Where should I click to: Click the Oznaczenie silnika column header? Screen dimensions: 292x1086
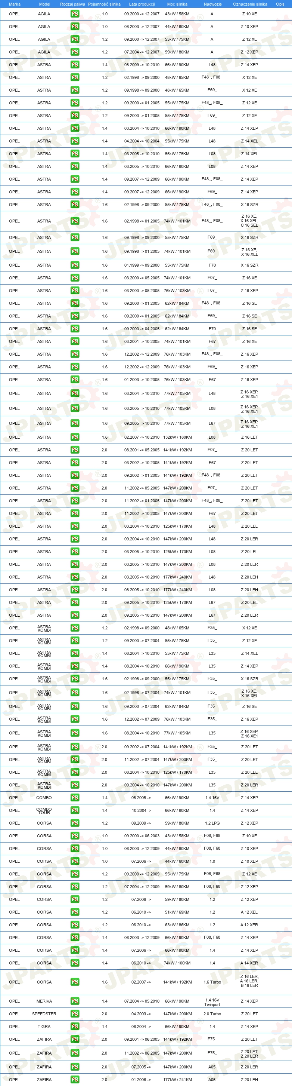(250, 4)
